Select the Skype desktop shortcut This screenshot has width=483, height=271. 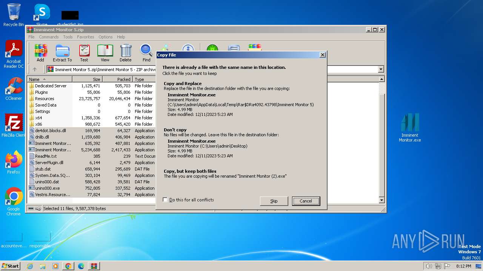(42, 14)
